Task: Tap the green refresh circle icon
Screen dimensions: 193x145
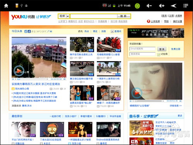Action: (137, 6)
